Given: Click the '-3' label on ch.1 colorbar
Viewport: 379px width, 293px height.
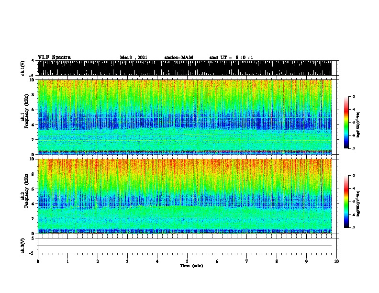Looking at the screenshot, I should click(353, 96).
